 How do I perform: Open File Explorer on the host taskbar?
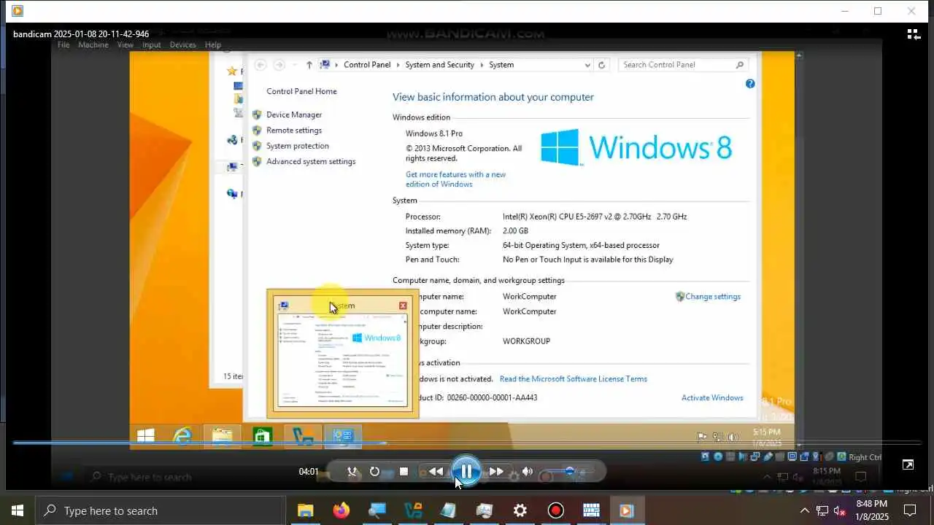tap(305, 510)
